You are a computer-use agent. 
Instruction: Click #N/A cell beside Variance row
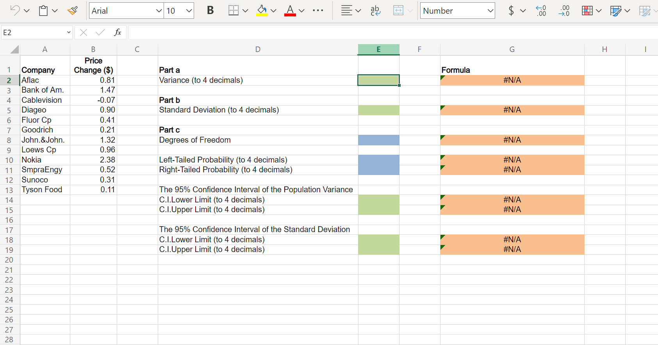click(512, 80)
